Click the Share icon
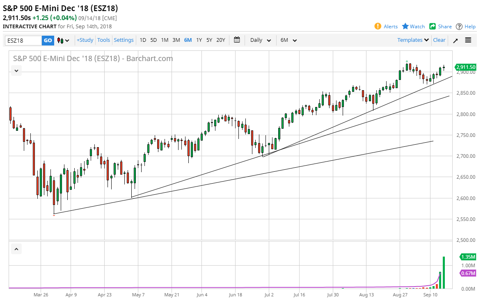Screen dimensions: 483x298 (433, 26)
